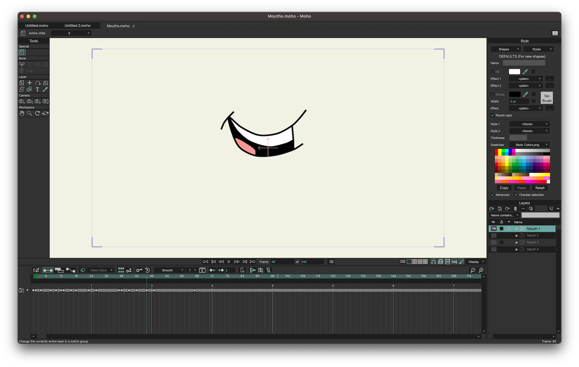The image size is (579, 367).
Task: Select the Zoom Camera tool
Action: pos(30,101)
